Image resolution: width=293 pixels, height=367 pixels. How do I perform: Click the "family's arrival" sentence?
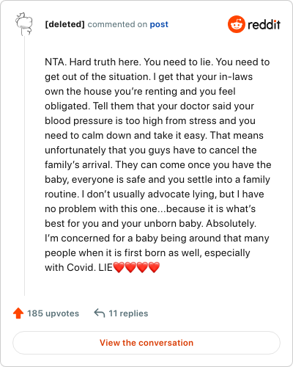[78, 164]
